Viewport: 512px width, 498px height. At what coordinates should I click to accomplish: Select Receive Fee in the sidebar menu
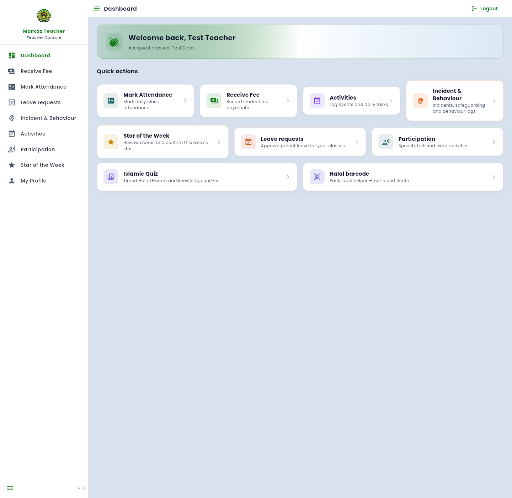point(44,71)
